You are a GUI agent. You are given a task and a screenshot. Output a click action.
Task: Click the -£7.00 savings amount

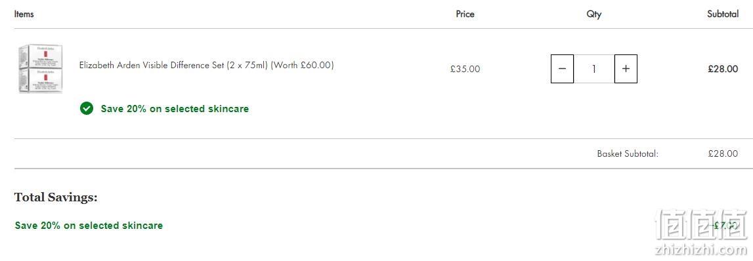[x=723, y=226]
